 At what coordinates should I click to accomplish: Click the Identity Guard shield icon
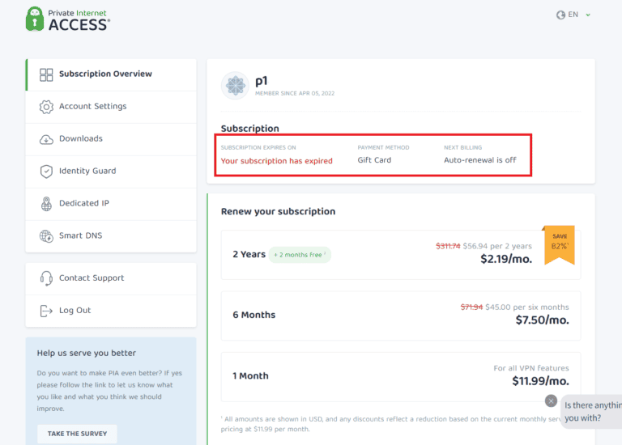click(46, 172)
